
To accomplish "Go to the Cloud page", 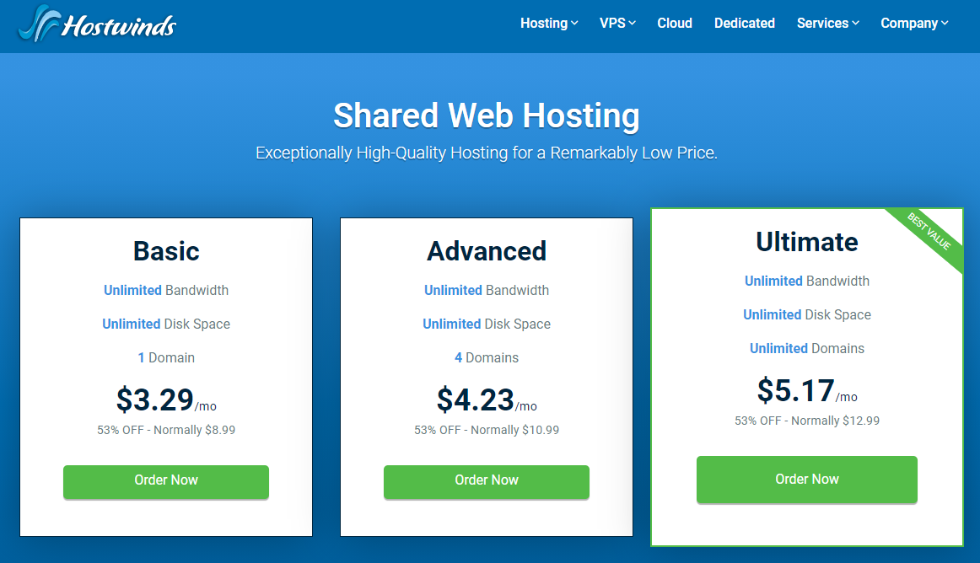I will (675, 23).
